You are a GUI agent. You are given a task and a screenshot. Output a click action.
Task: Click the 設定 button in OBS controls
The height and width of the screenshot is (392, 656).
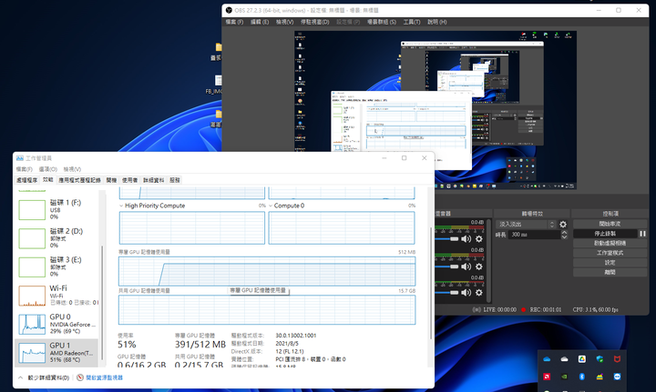(610, 263)
